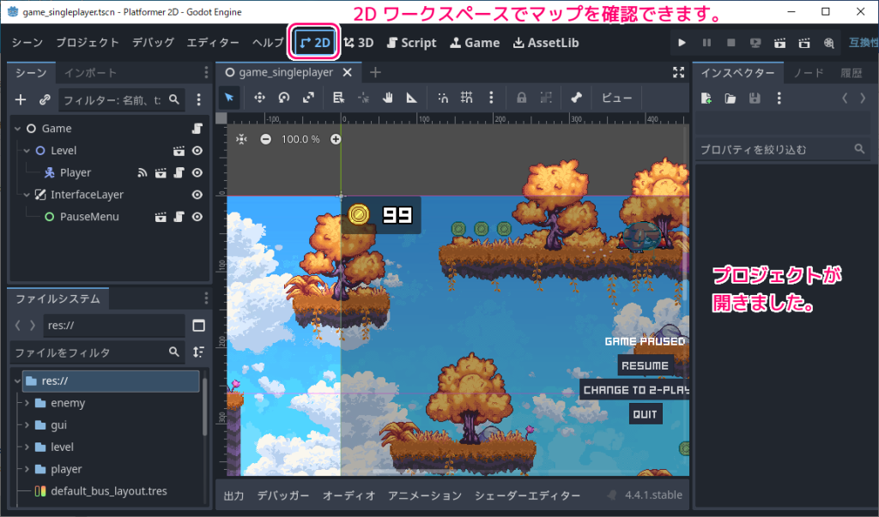This screenshot has height=517, width=879.
Task: Switch to the Game workspace
Action: 475,43
